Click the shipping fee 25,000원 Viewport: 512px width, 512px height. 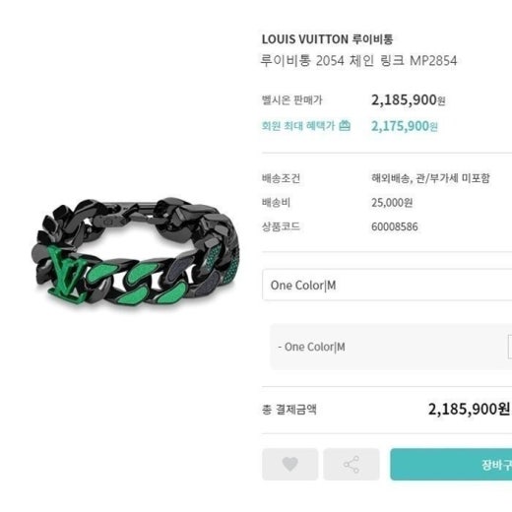pyautogui.click(x=392, y=203)
